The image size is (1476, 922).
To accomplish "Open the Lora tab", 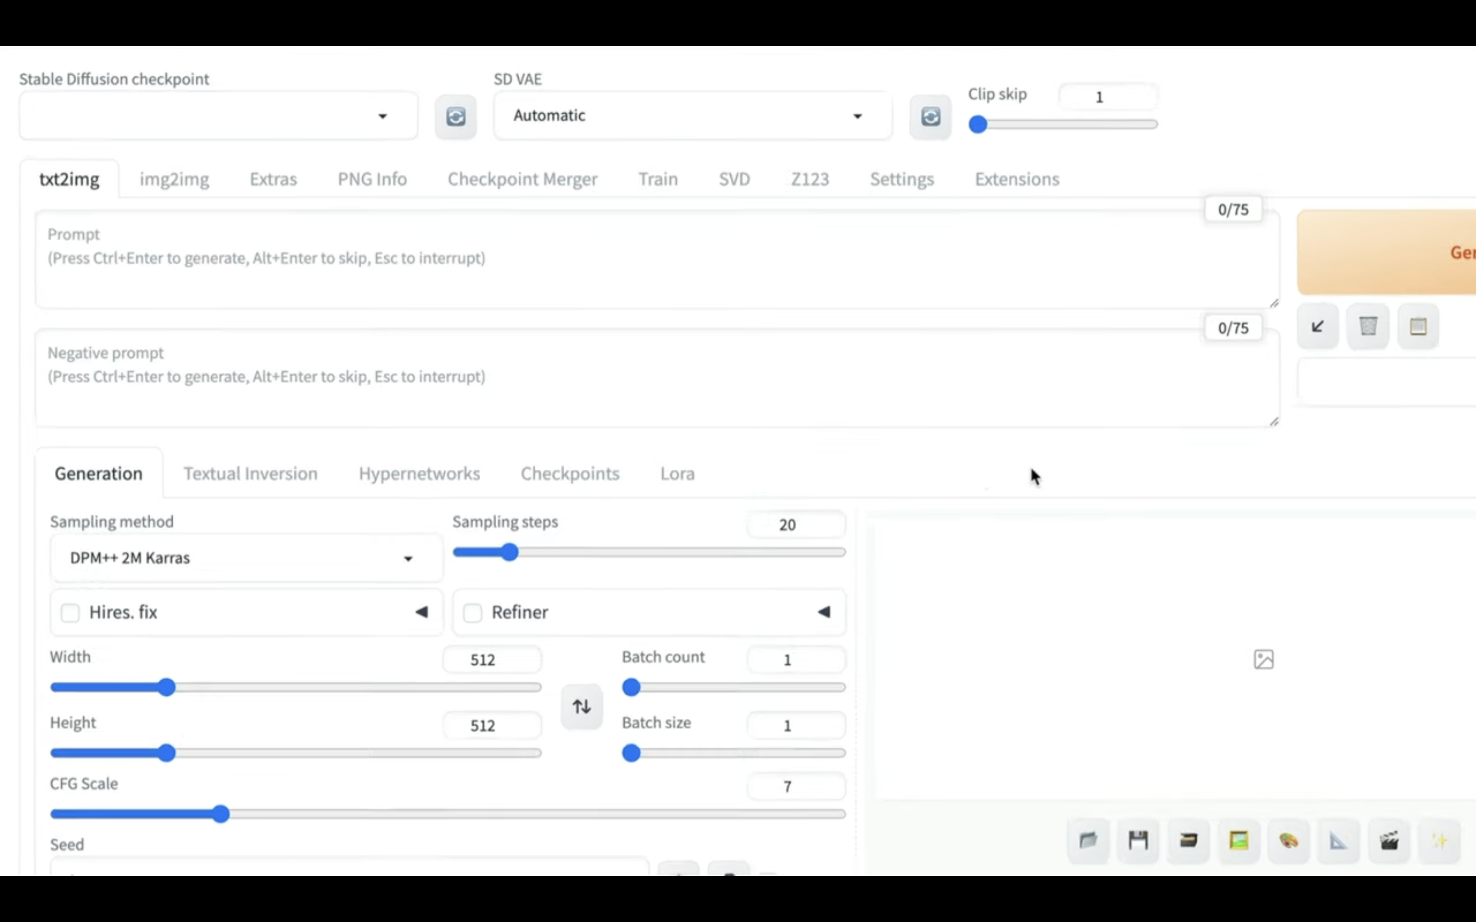I will [x=677, y=474].
